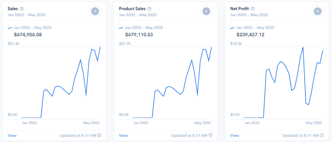
Task: Open the View link on Net Profit card
Action: pos(234,136)
